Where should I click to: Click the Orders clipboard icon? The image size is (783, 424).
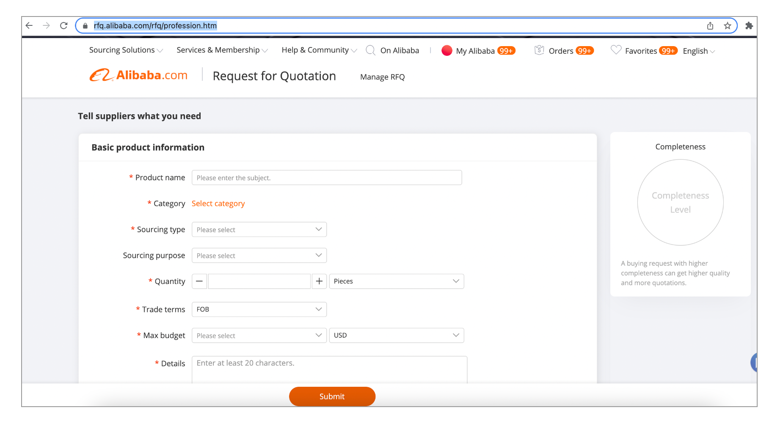(539, 50)
